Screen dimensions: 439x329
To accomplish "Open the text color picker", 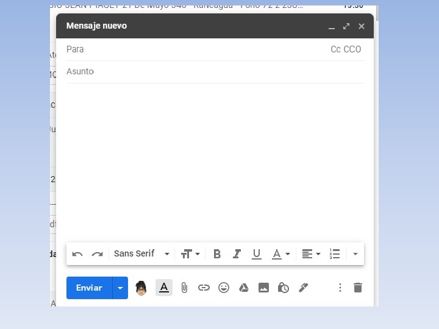I will 281,254.
